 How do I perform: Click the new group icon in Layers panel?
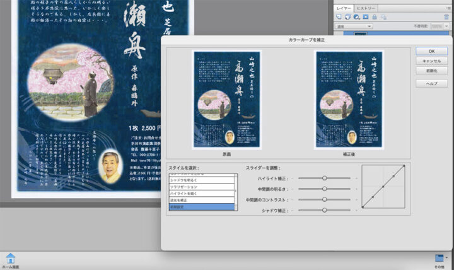(x=347, y=16)
